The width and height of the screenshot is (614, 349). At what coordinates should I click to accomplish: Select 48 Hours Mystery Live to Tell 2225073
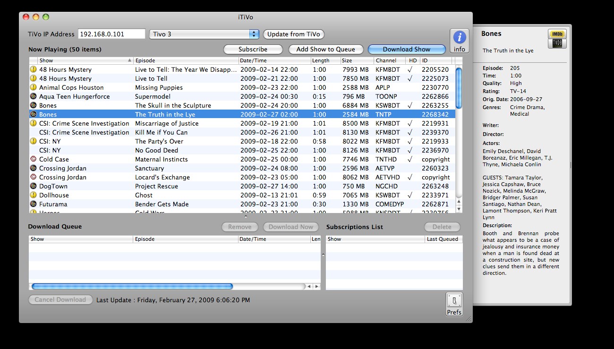pos(242,78)
